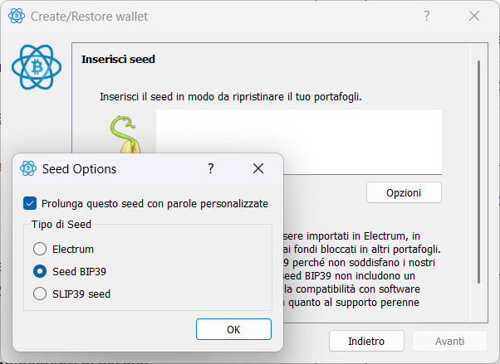The width and height of the screenshot is (500, 364).
Task: Click the disabled Avanti button
Action: 449,341
